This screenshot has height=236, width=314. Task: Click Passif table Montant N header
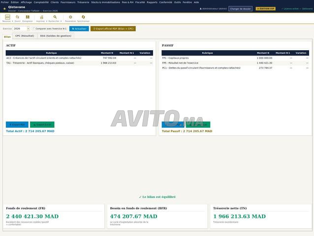tap(263, 53)
